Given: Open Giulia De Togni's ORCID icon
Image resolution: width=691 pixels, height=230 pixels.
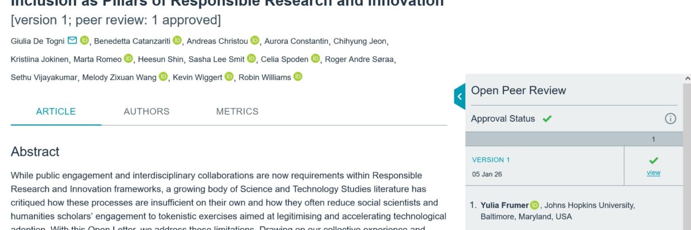Looking at the screenshot, I should pyautogui.click(x=85, y=40).
